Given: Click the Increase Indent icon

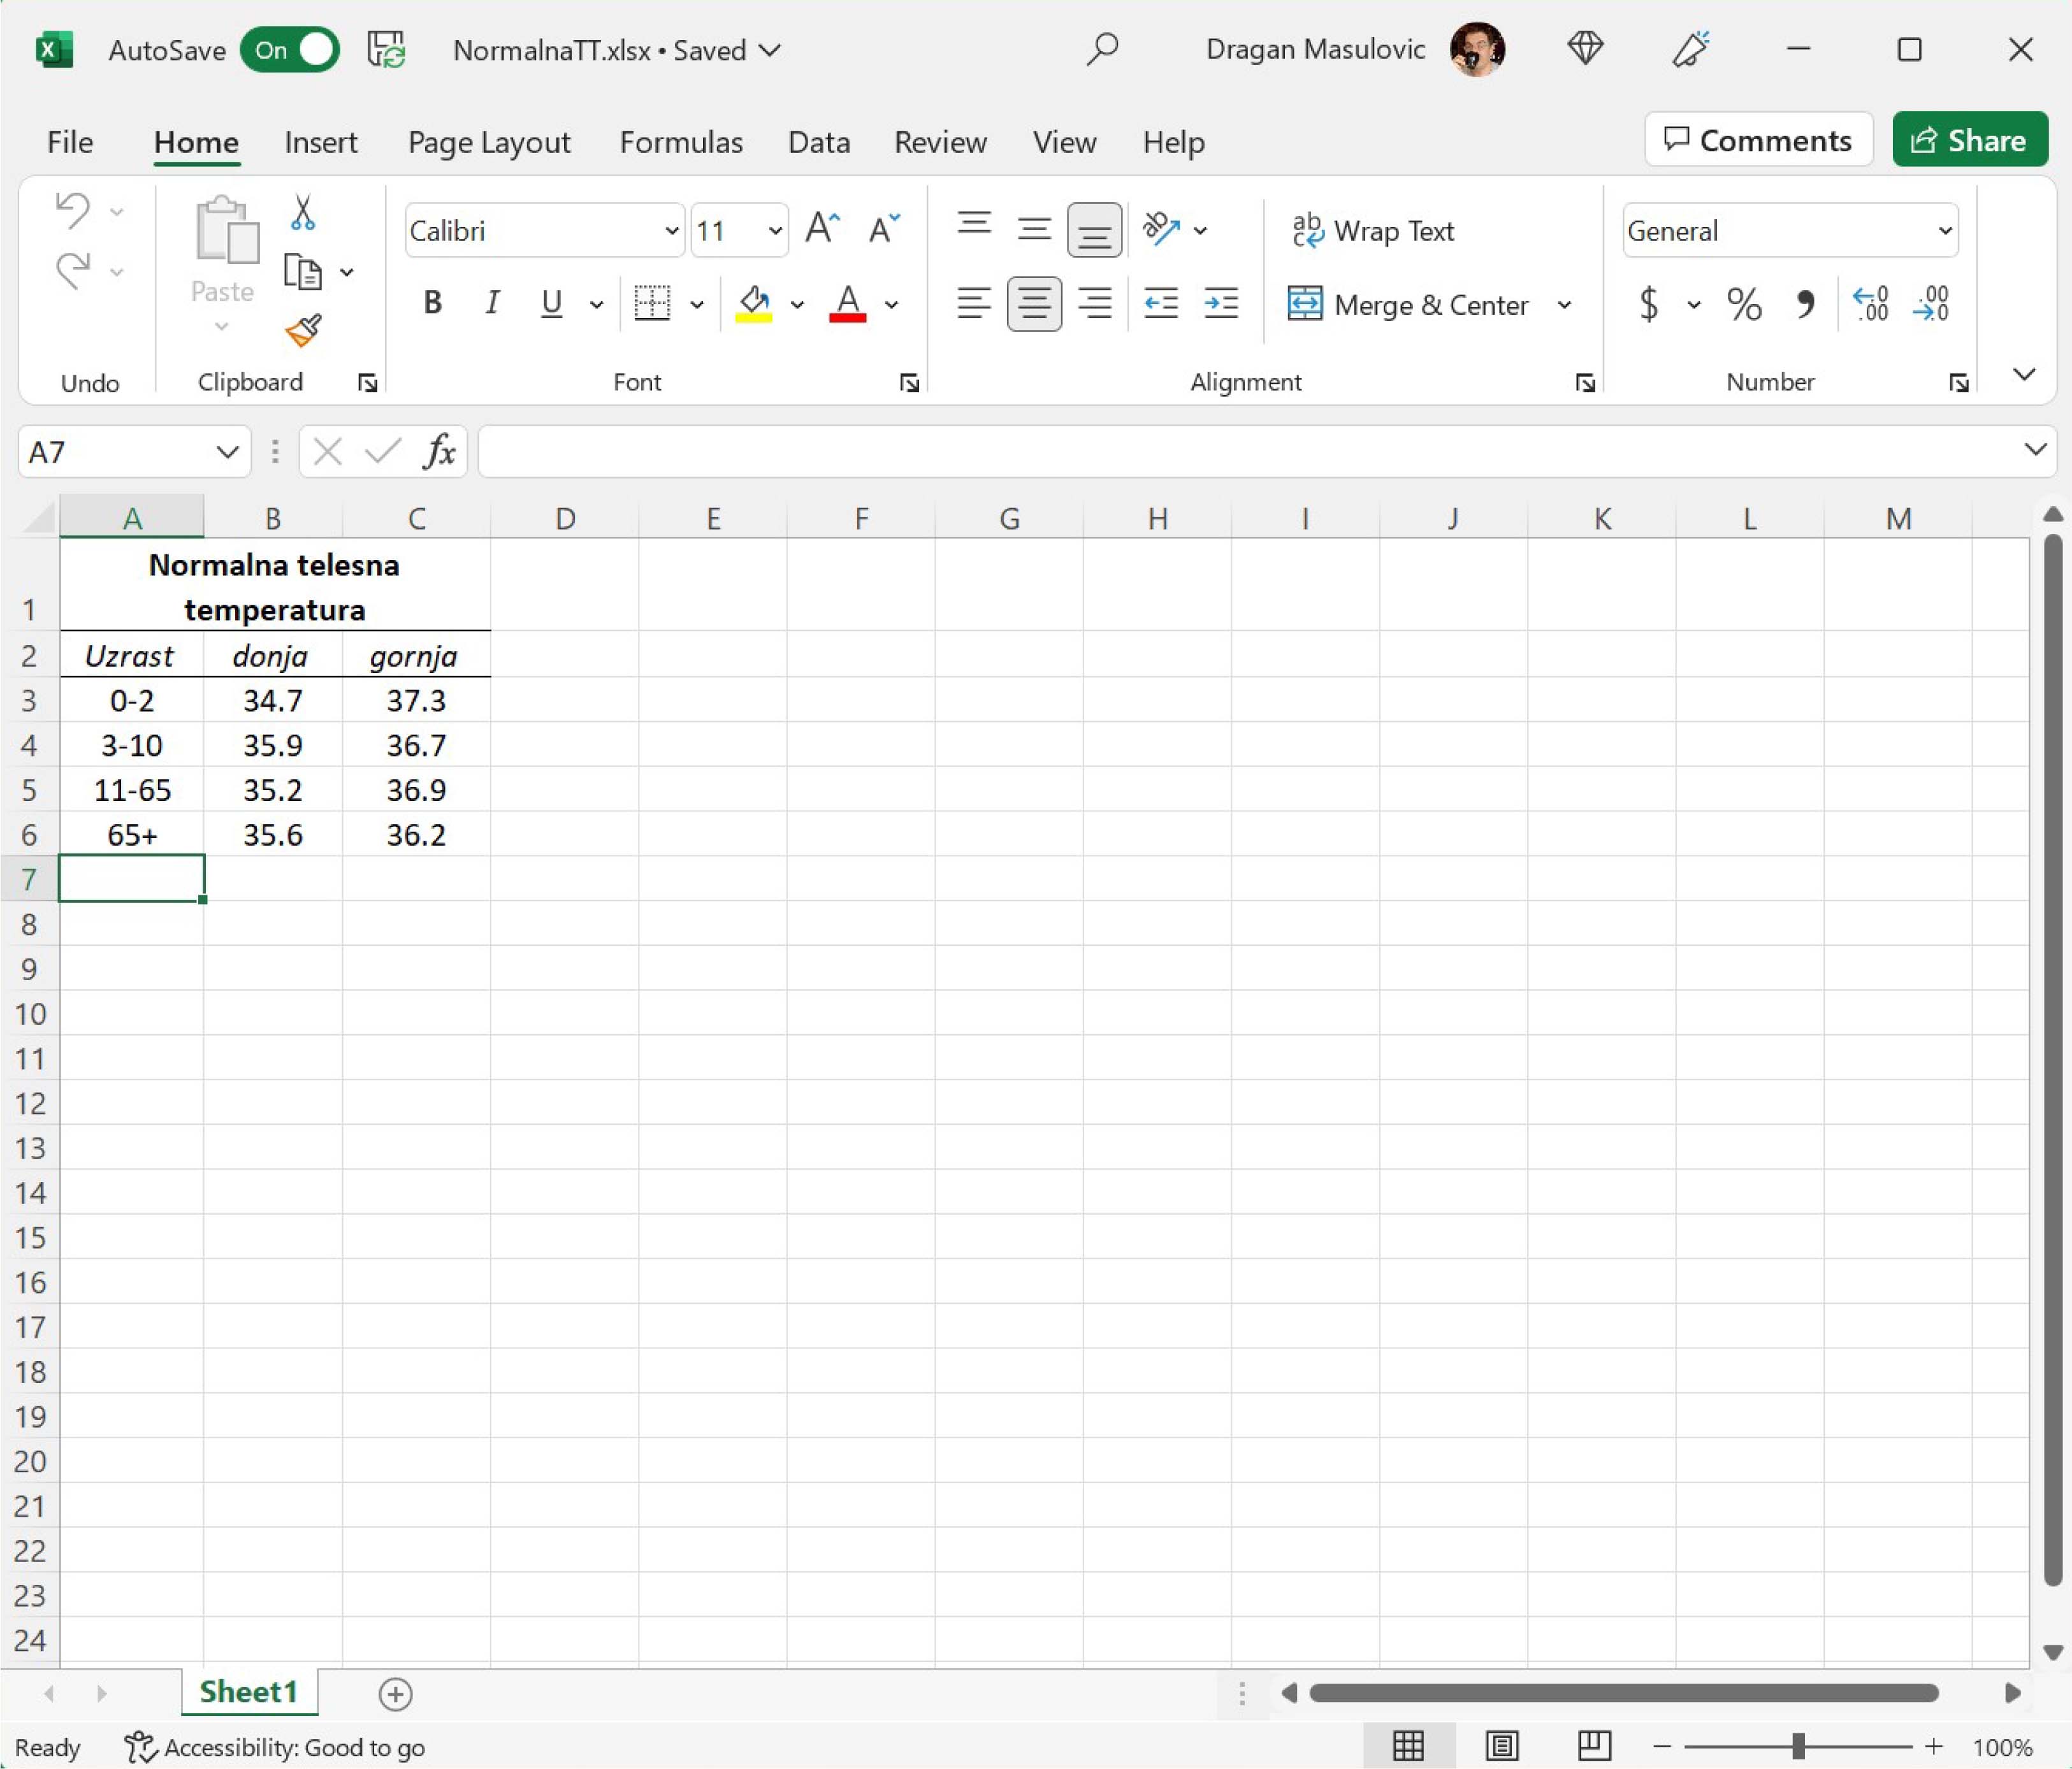Looking at the screenshot, I should pyautogui.click(x=1221, y=303).
